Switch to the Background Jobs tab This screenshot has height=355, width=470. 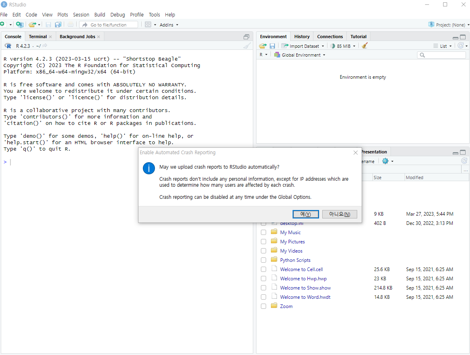click(77, 37)
